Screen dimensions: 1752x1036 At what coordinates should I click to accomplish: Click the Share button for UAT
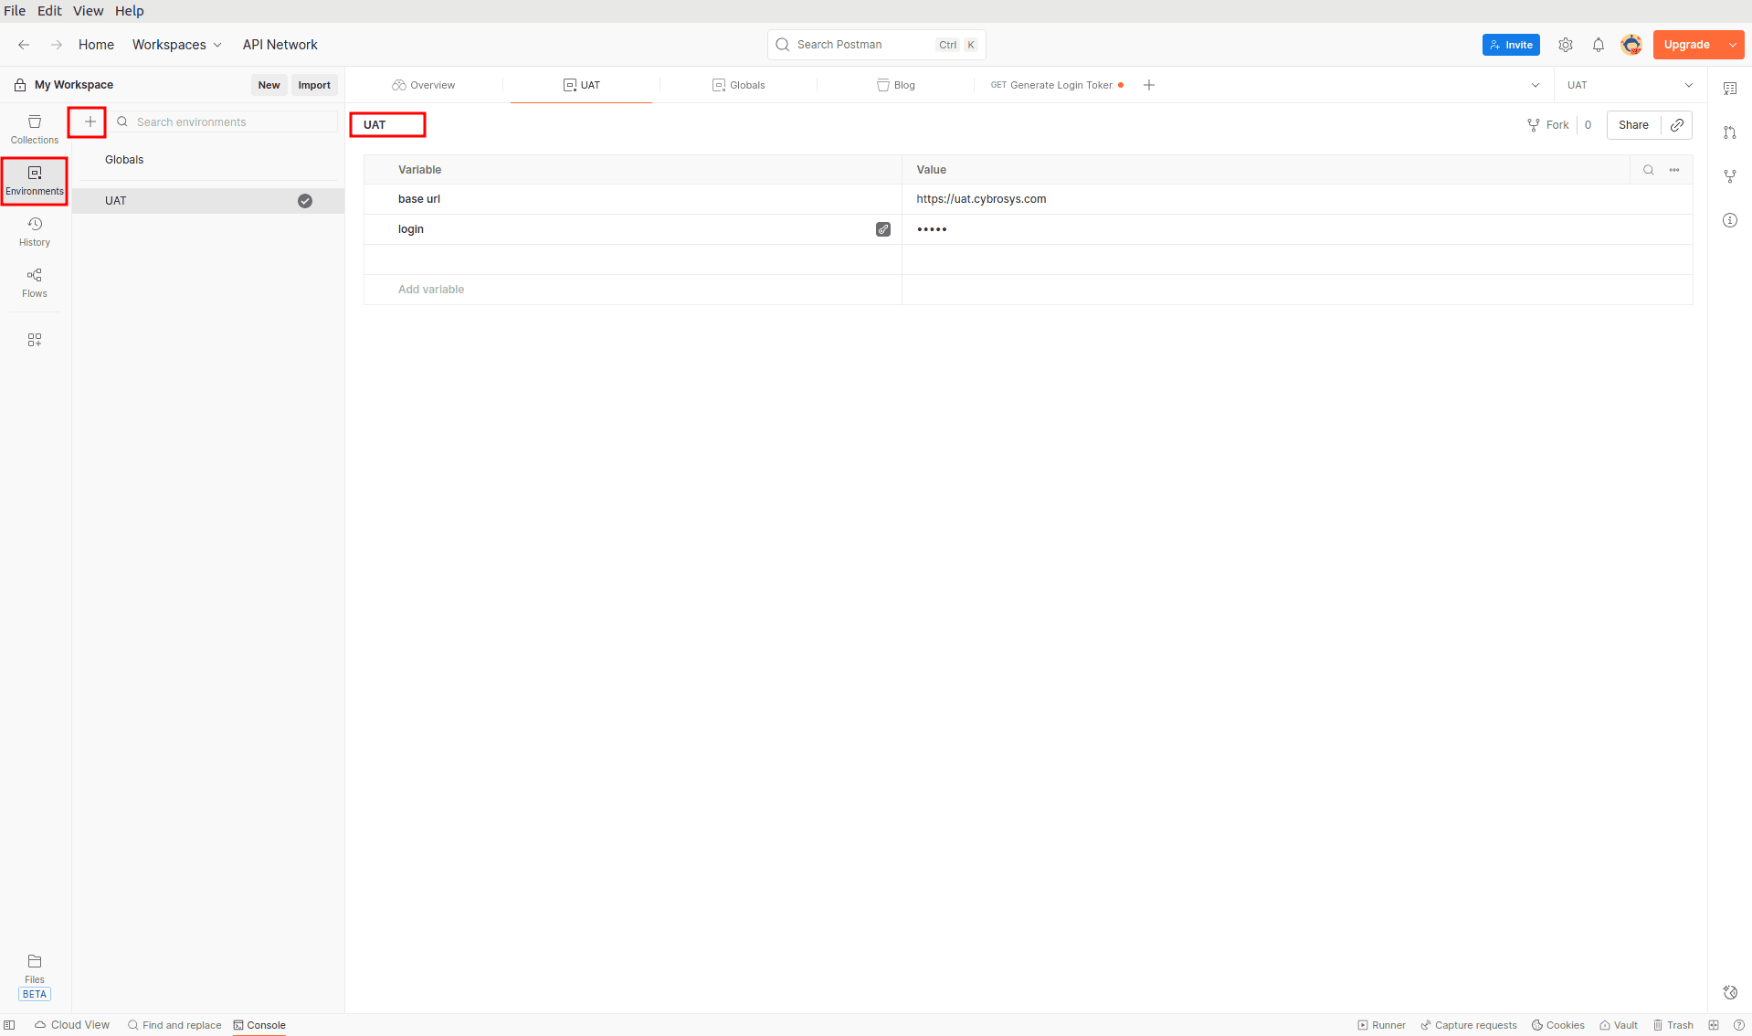(x=1634, y=125)
